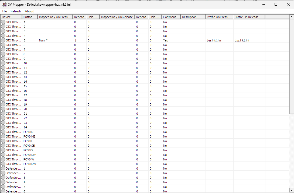
Task: Click status circle of GTX button 2 row
Action: point(3,27)
